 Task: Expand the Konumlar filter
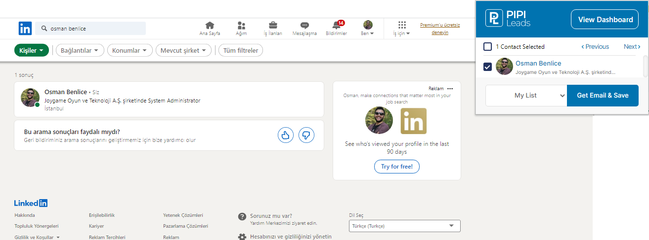coord(130,50)
